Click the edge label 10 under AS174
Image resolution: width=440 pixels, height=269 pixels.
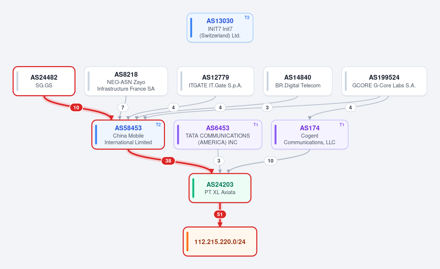click(x=271, y=161)
